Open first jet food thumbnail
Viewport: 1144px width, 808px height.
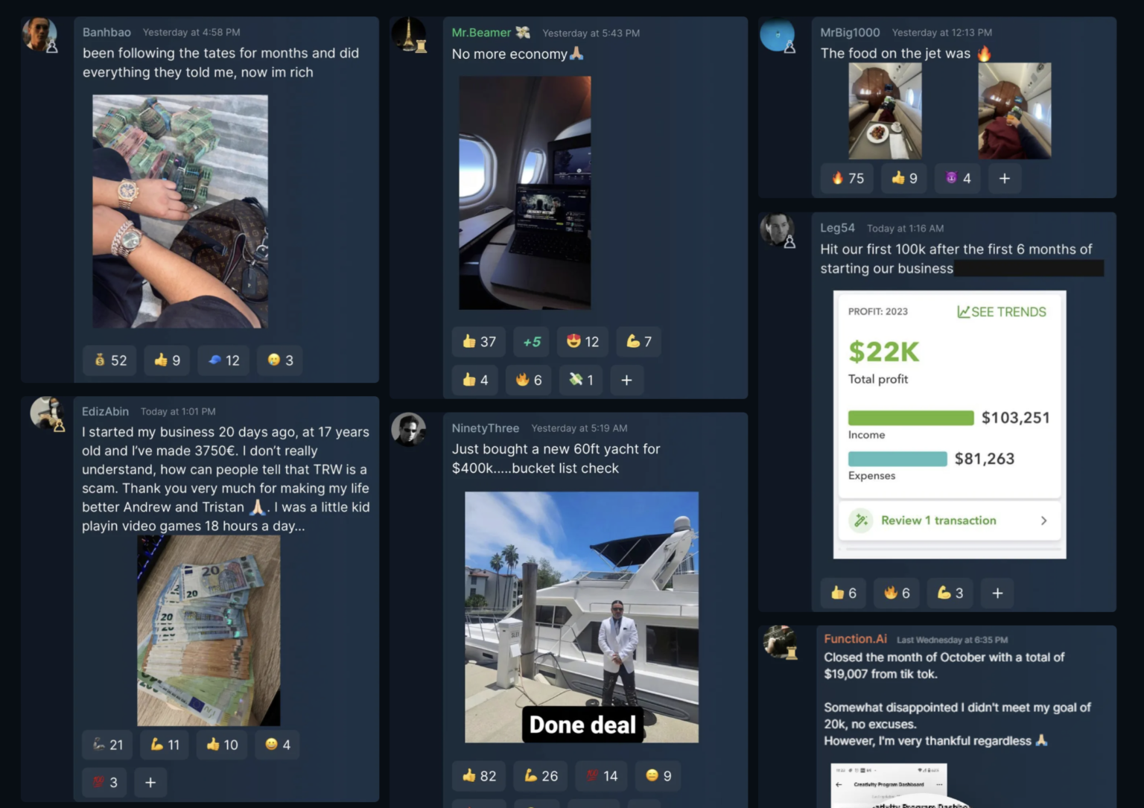pos(885,111)
